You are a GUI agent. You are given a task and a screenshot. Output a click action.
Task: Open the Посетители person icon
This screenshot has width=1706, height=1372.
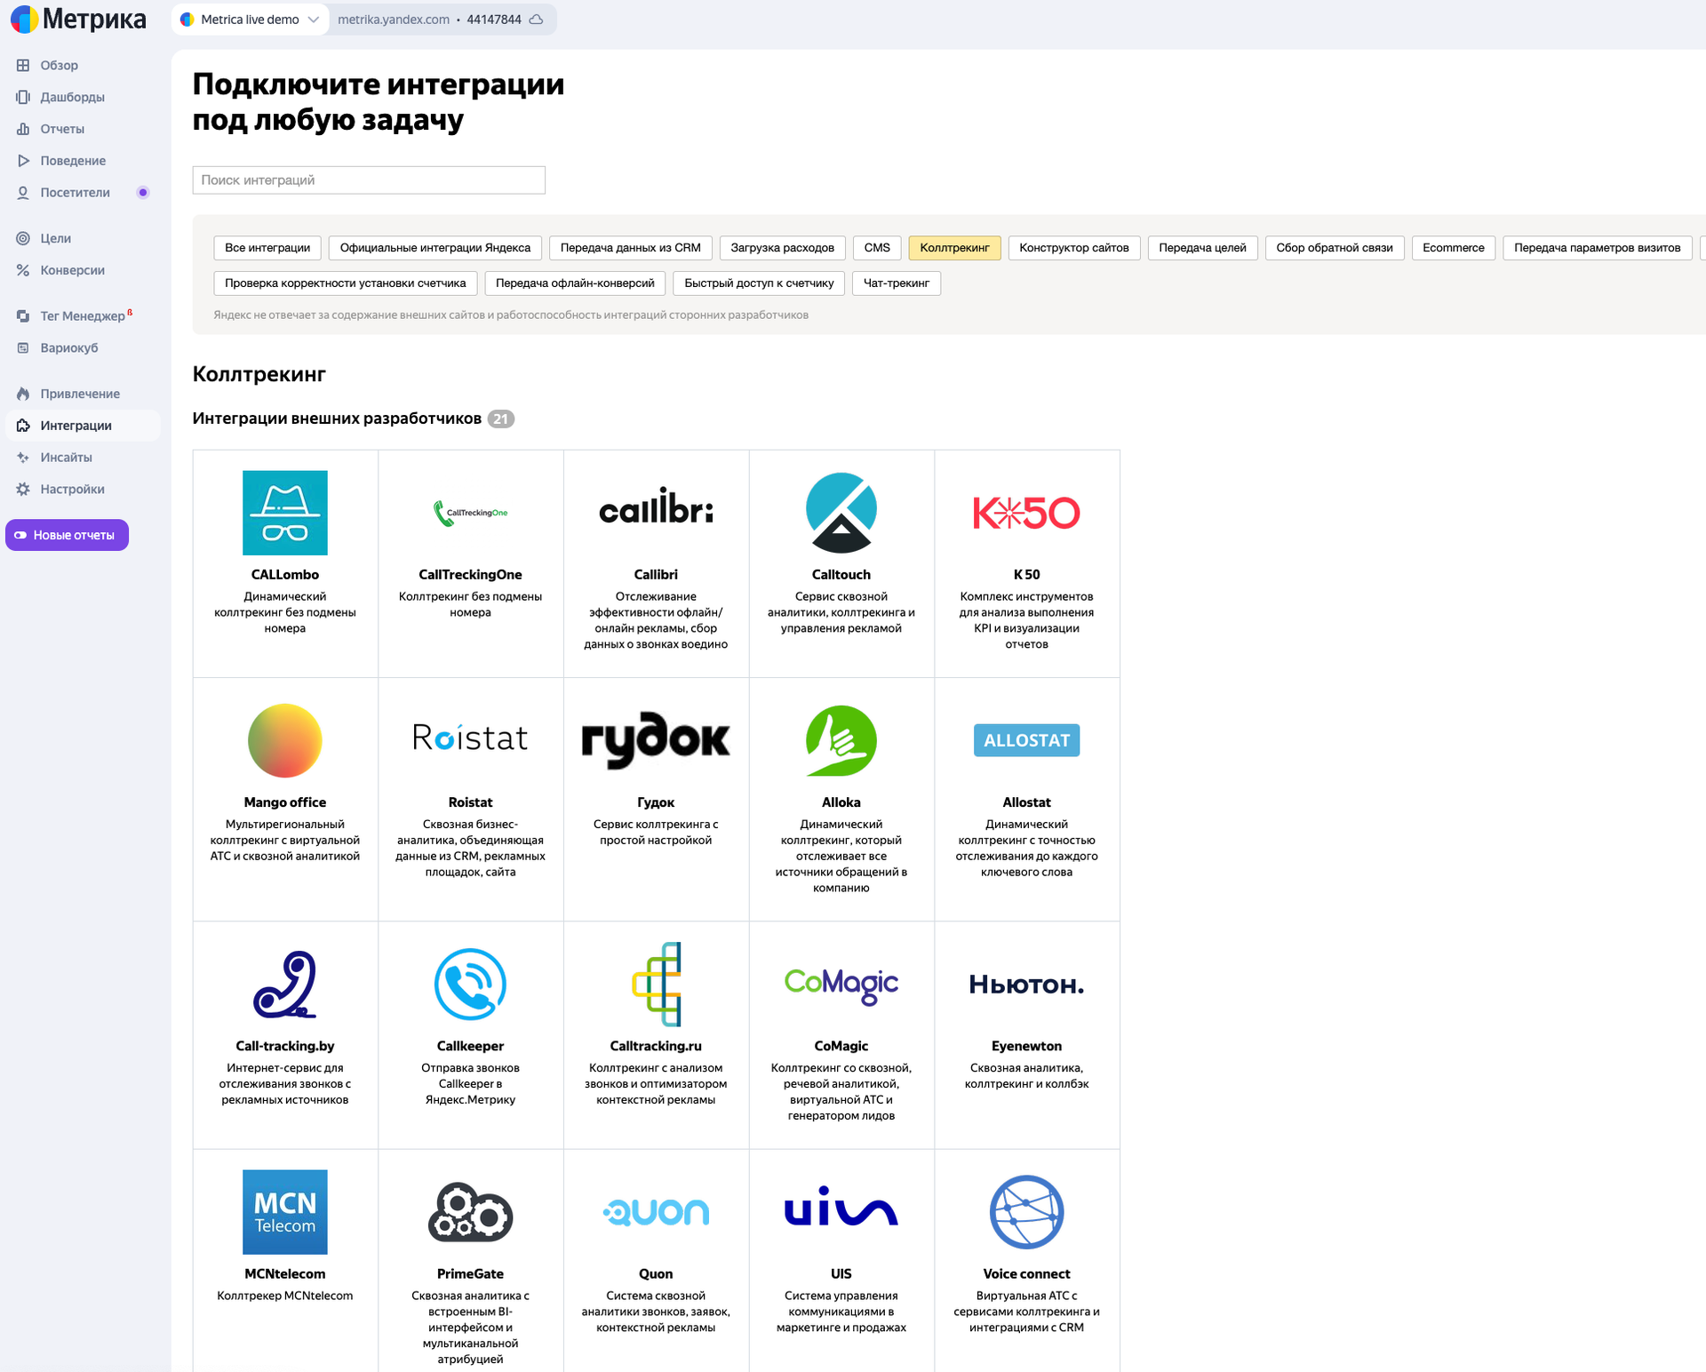coord(23,193)
